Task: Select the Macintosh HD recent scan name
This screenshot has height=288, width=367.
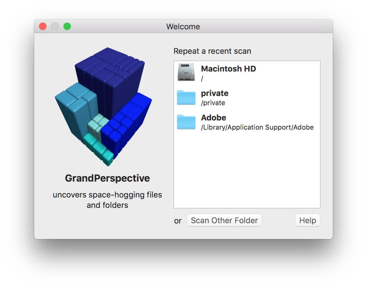Action: 228,69
